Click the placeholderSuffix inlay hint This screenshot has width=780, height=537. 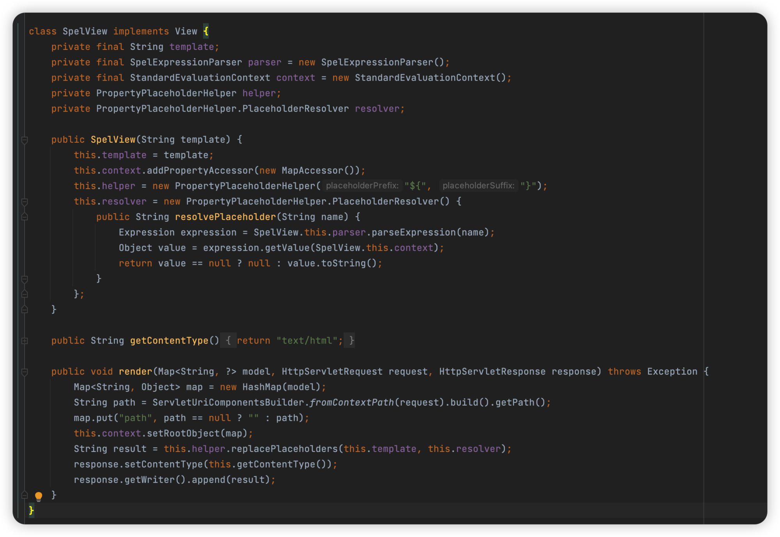[x=478, y=186]
